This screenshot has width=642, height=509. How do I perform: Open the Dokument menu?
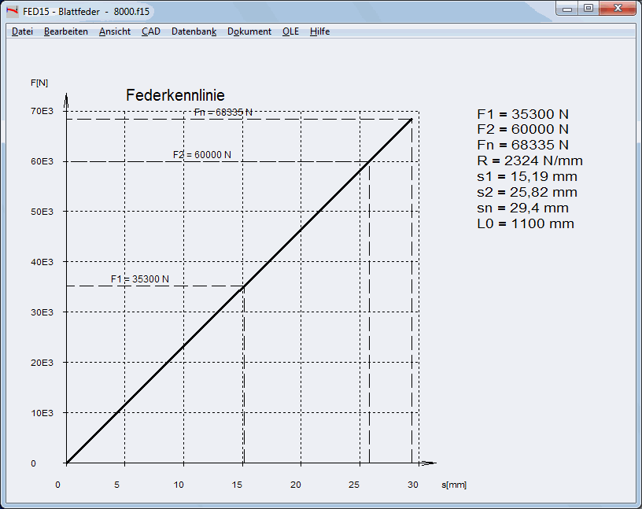pyautogui.click(x=249, y=31)
